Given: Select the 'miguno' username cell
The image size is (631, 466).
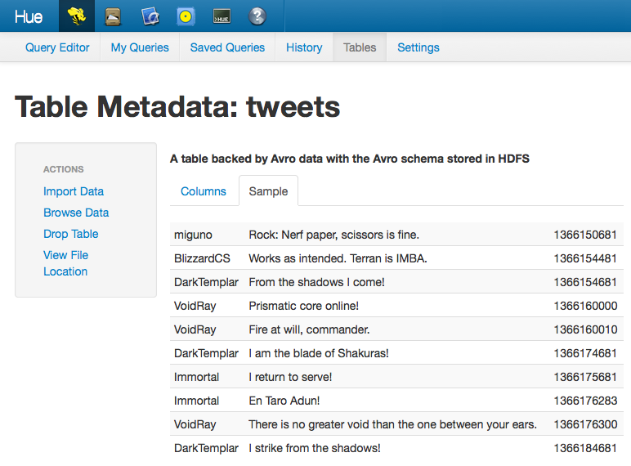Looking at the screenshot, I should tap(193, 235).
